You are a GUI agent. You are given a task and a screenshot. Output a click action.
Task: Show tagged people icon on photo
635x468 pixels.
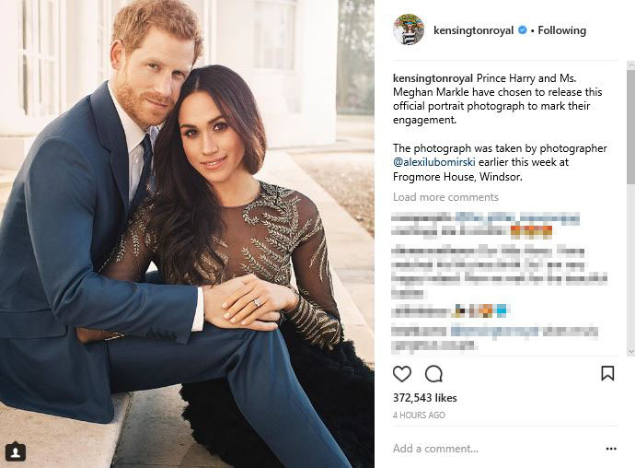[x=15, y=451]
